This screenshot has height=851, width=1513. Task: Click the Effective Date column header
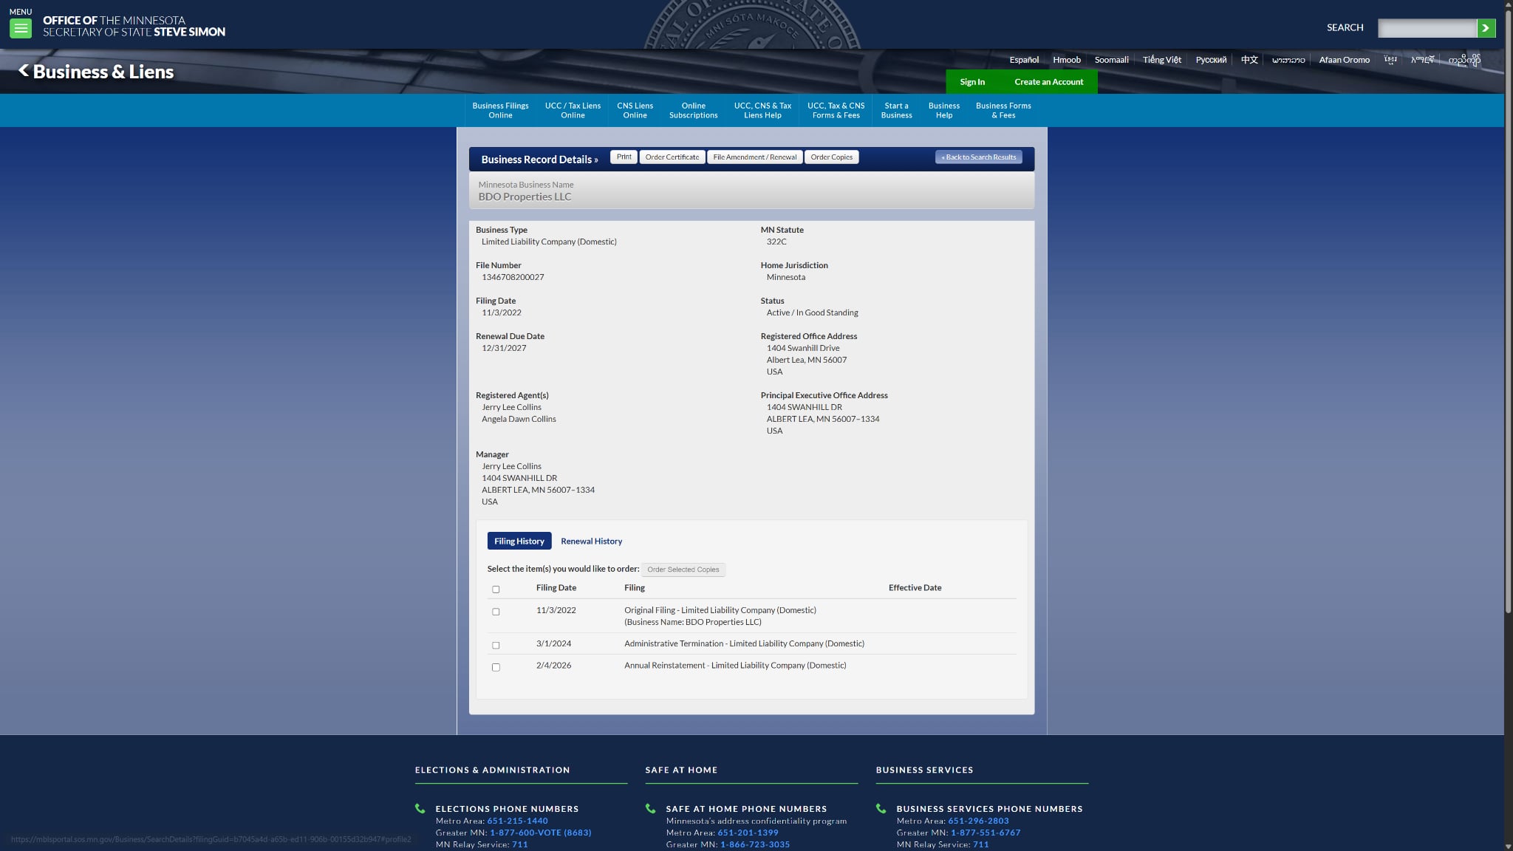[915, 588]
